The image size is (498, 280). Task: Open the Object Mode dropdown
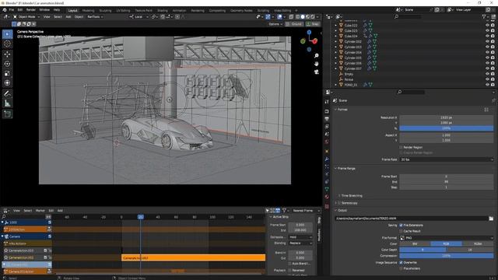tap(26, 17)
